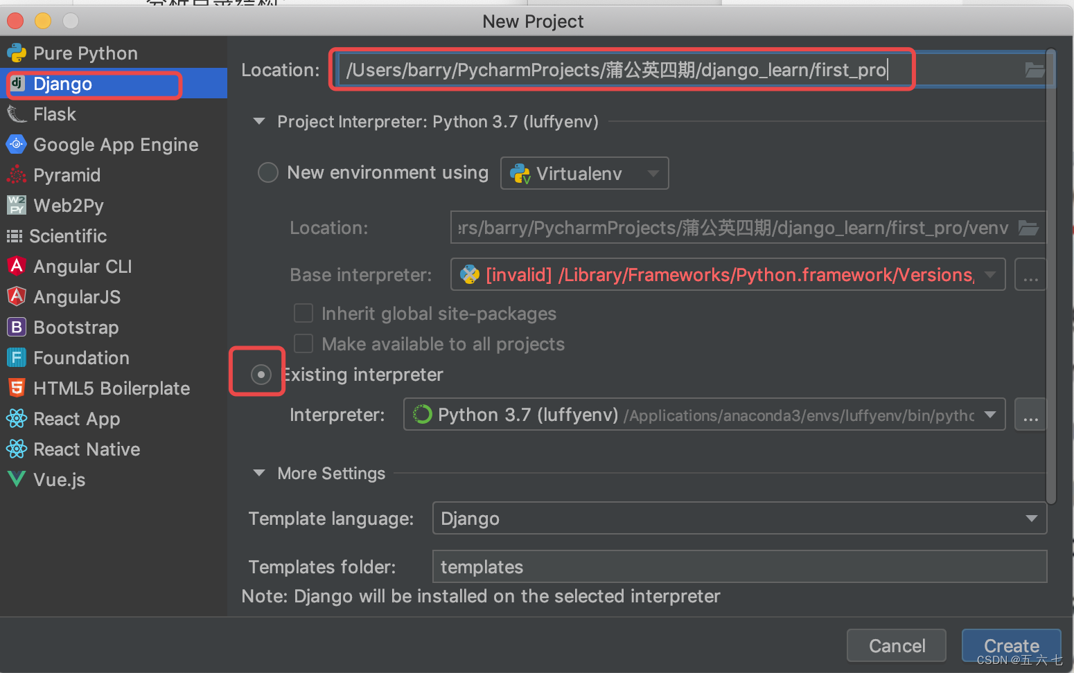Click the Create button

click(1011, 645)
